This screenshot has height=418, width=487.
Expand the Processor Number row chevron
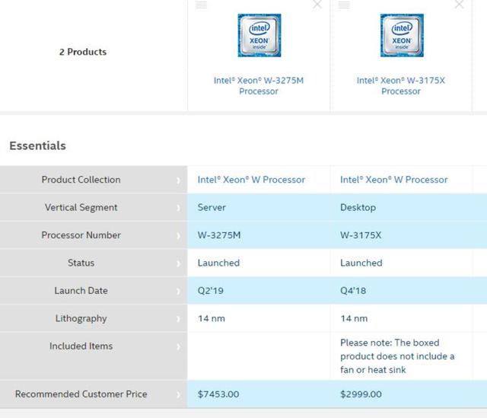tap(178, 236)
